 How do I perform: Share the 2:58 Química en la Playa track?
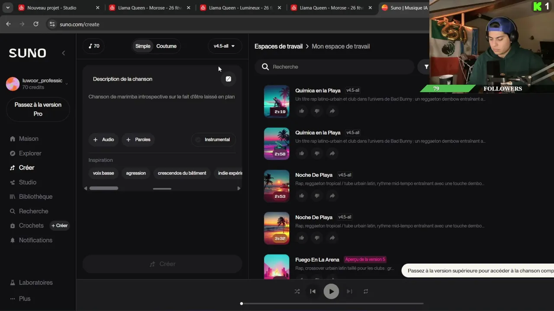pos(332,153)
